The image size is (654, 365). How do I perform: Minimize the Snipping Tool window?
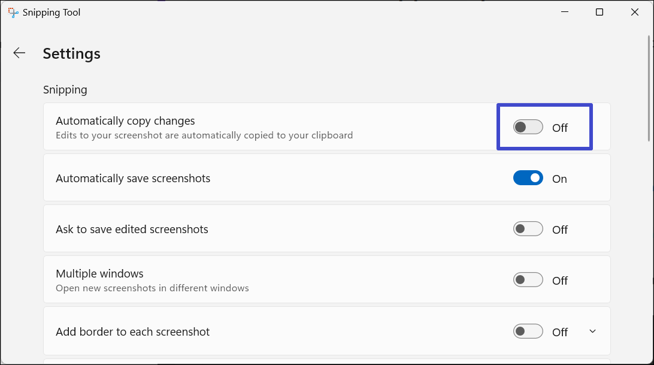[x=564, y=12]
